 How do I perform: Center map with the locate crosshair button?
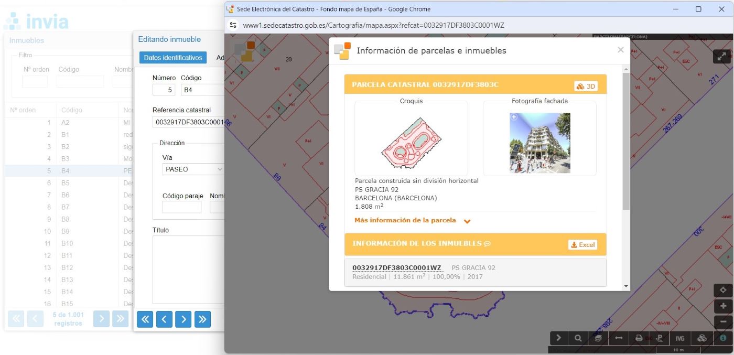(x=723, y=291)
